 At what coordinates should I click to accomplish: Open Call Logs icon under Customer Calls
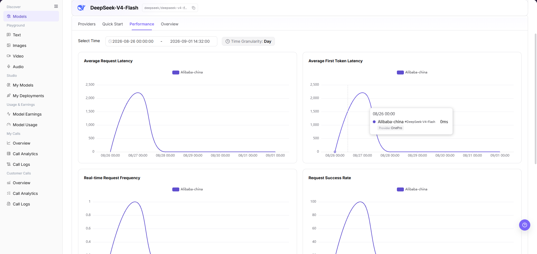coord(9,204)
